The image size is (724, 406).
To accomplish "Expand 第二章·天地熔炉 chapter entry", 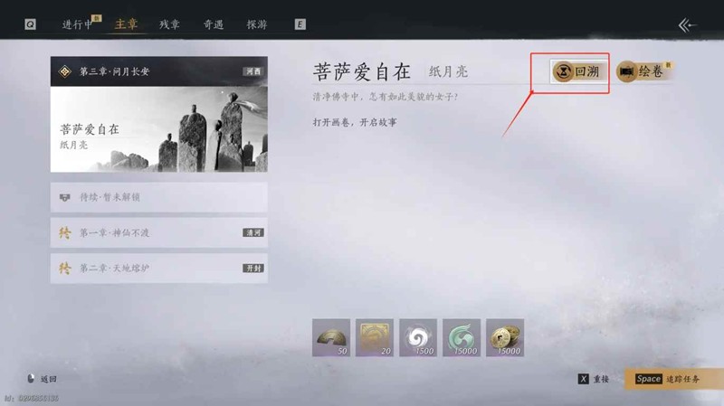I will pyautogui.click(x=159, y=268).
